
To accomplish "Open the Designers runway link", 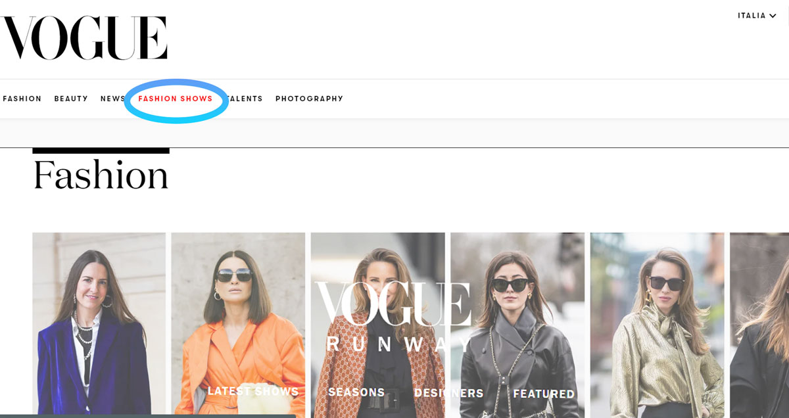I will (448, 393).
